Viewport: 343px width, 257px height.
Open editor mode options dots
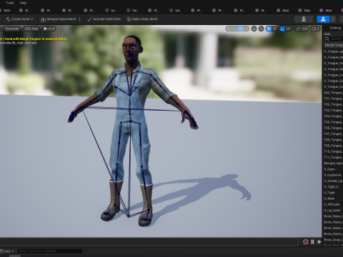(333, 19)
